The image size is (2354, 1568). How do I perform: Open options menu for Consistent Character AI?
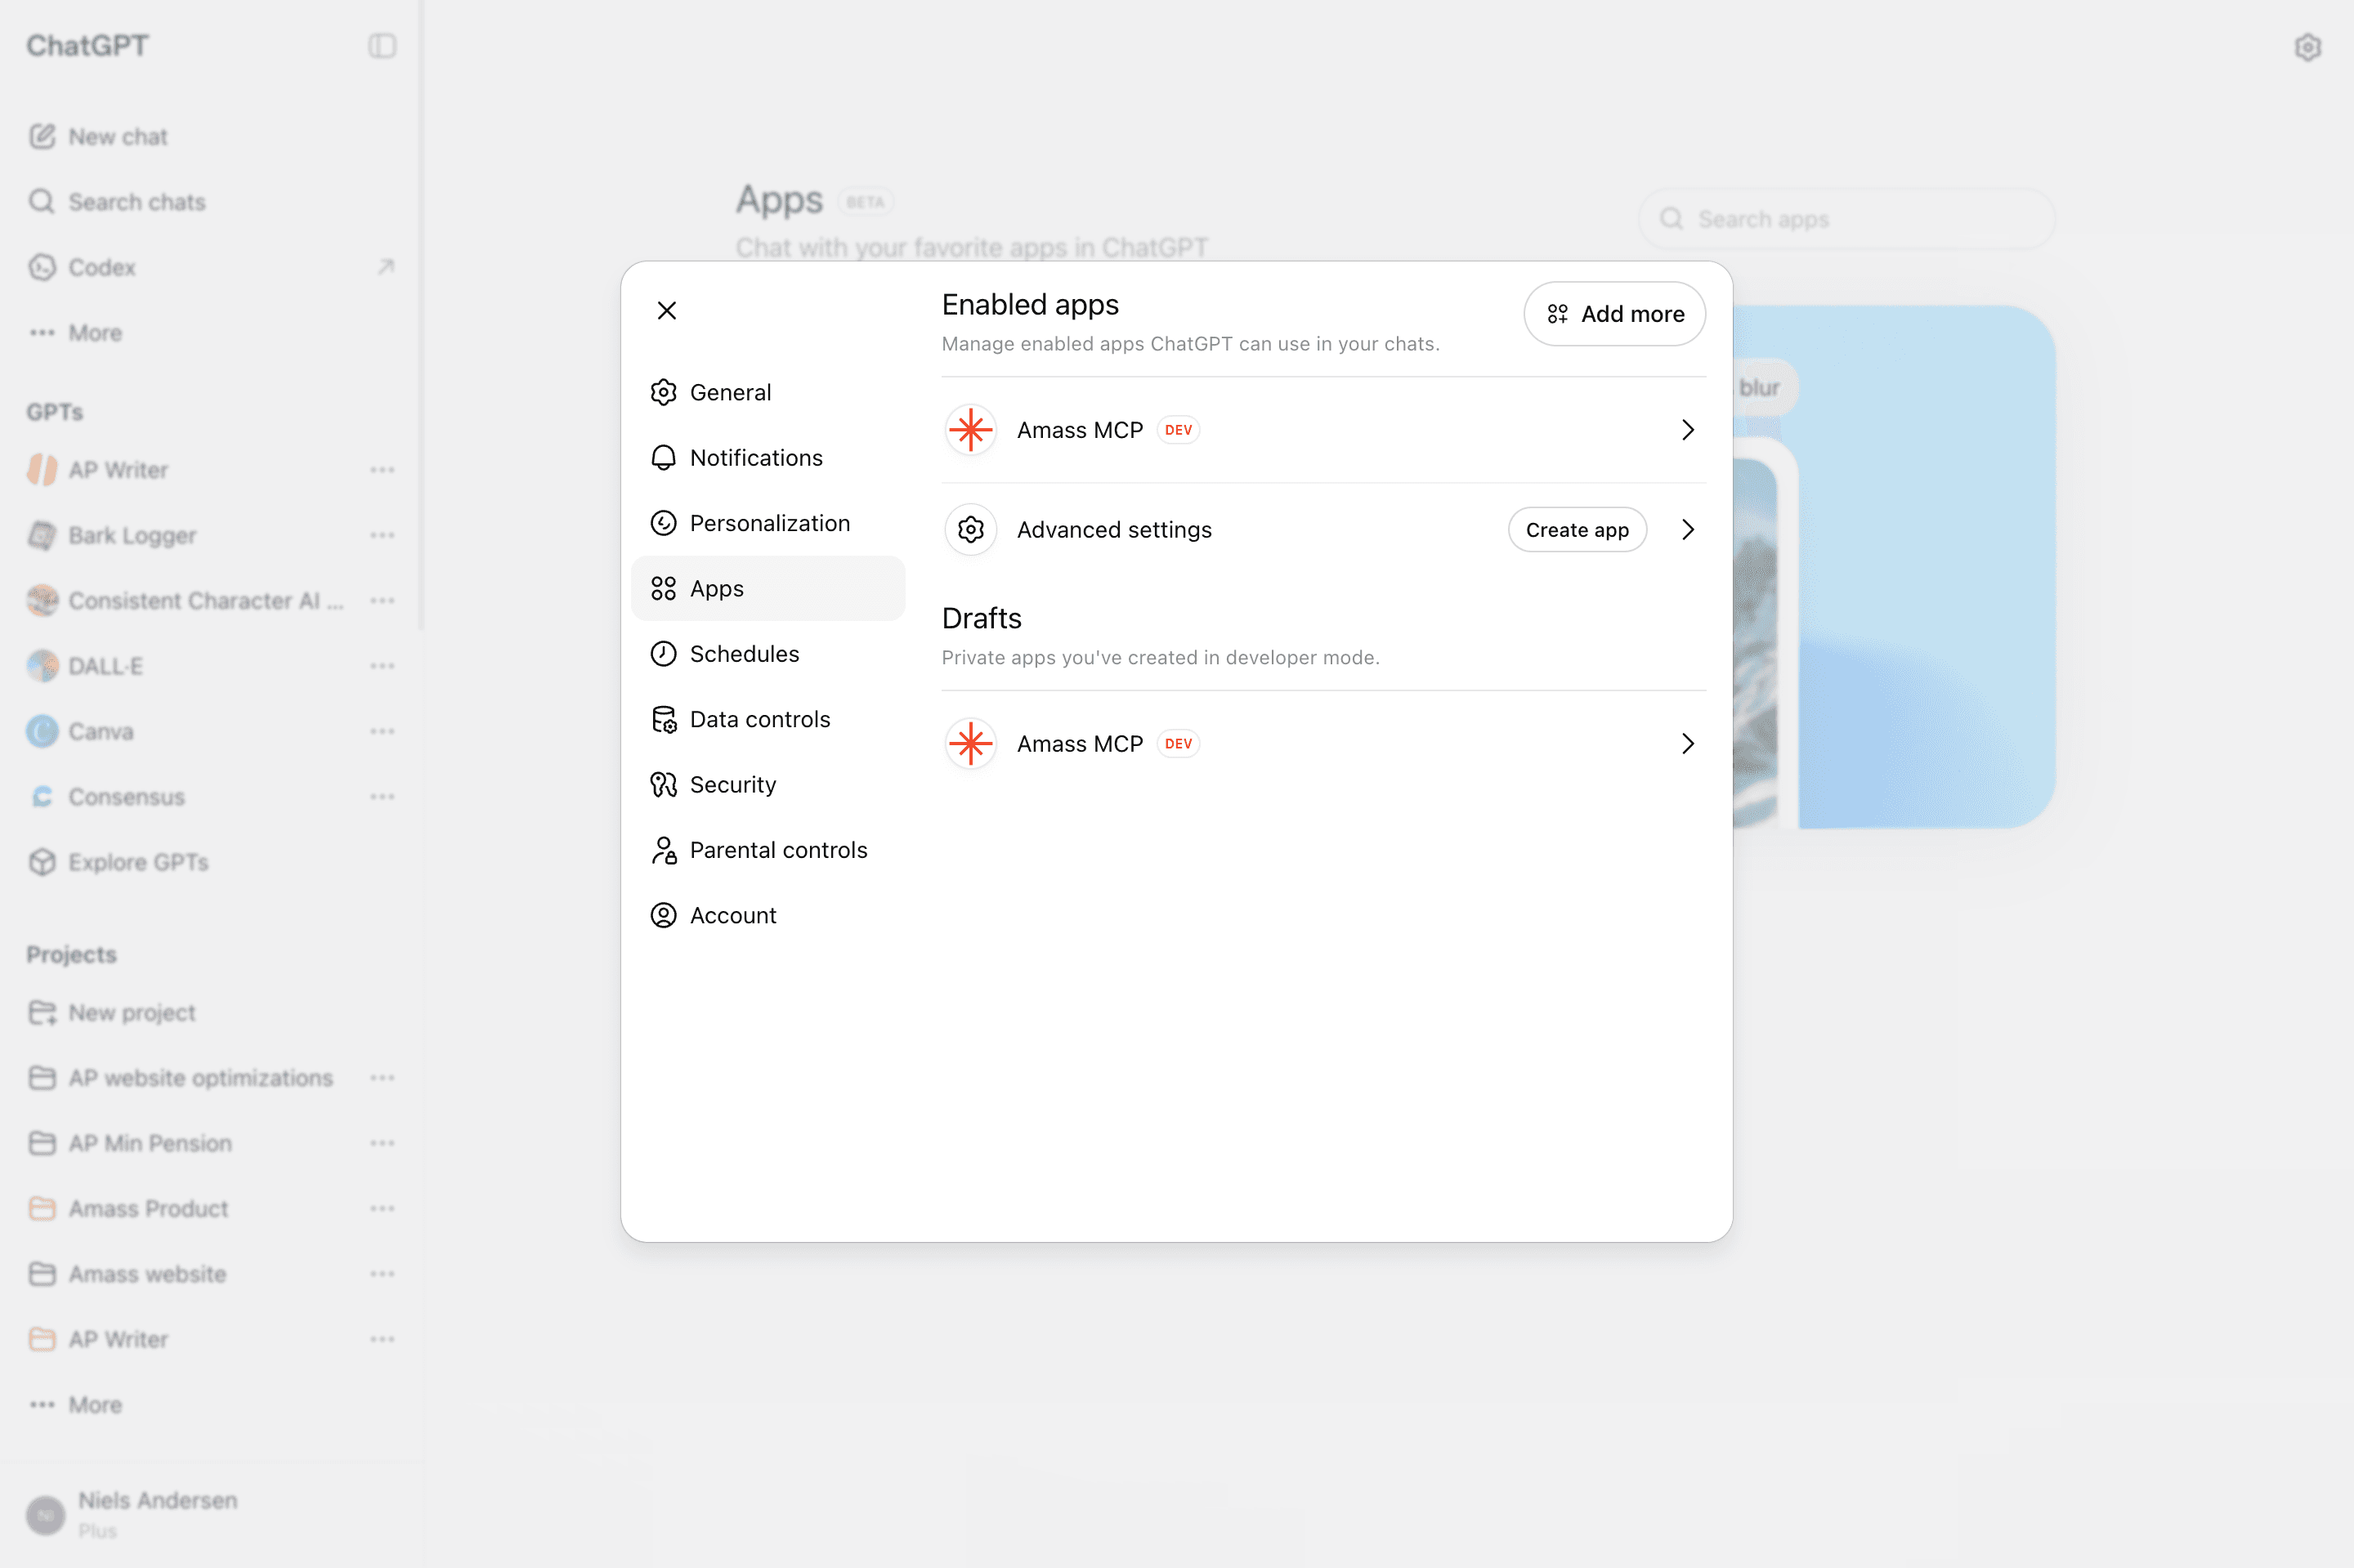383,601
